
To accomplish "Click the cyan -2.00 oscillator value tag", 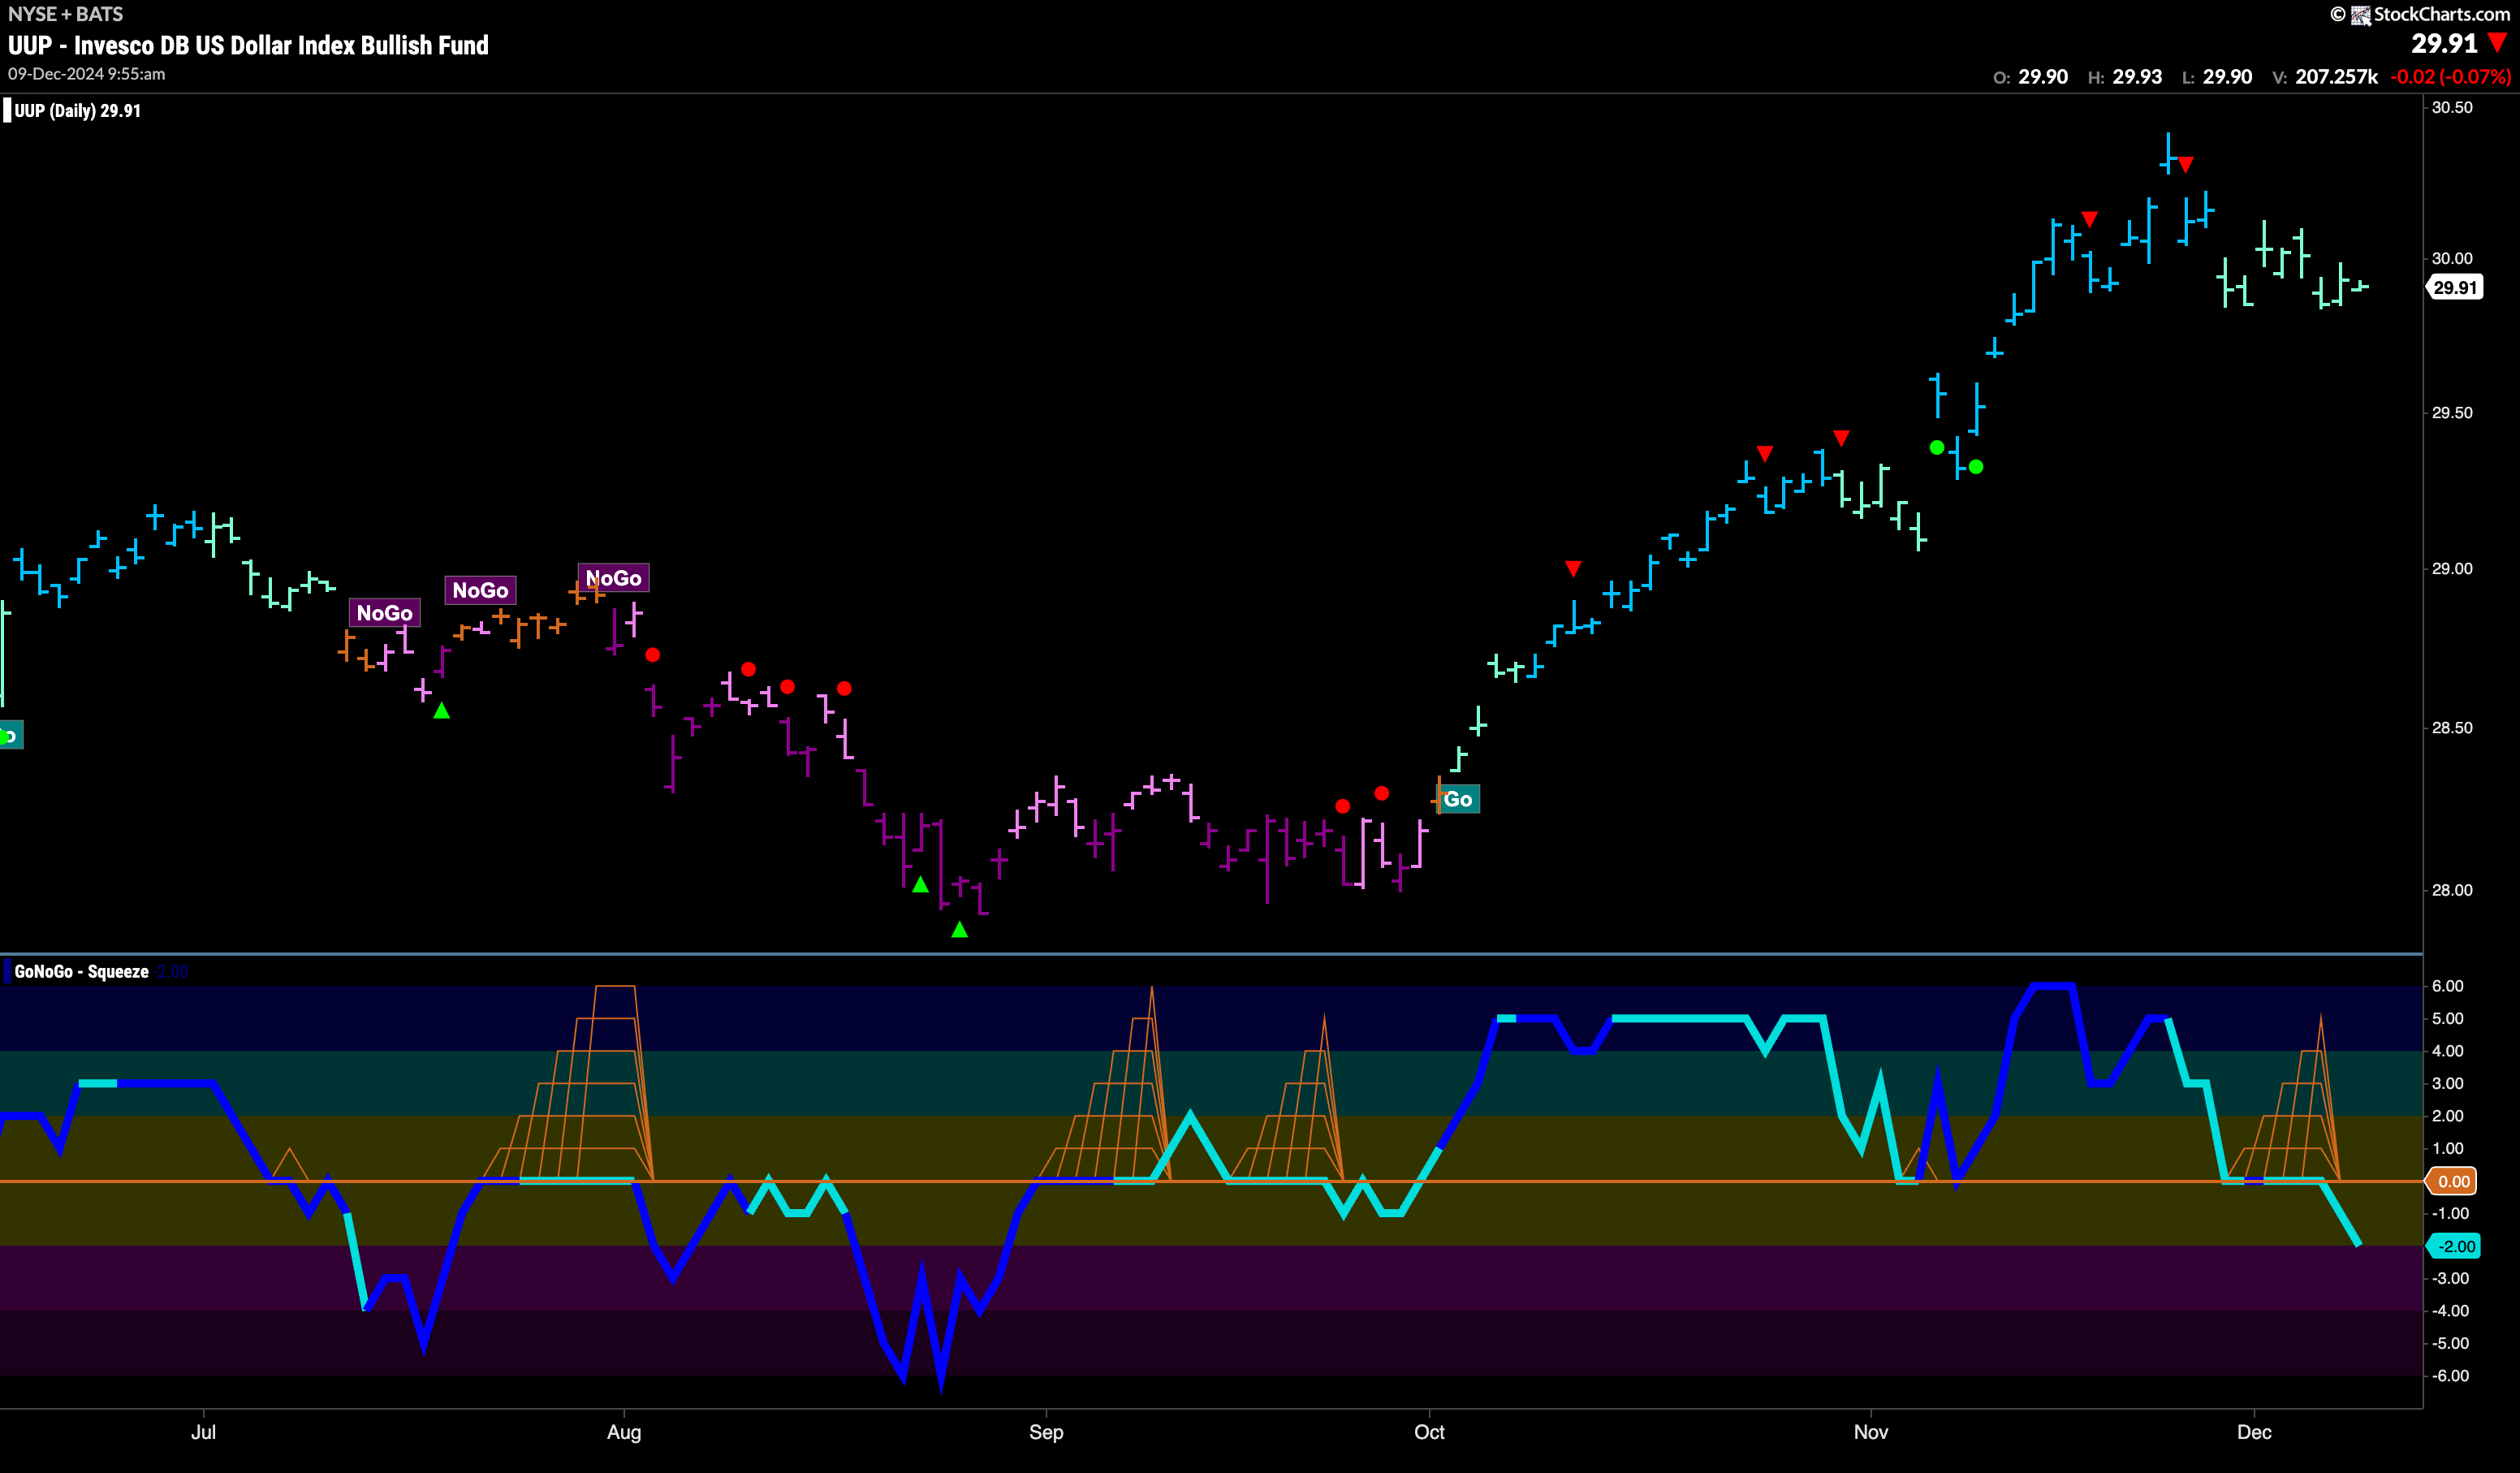I will pyautogui.click(x=2455, y=1246).
